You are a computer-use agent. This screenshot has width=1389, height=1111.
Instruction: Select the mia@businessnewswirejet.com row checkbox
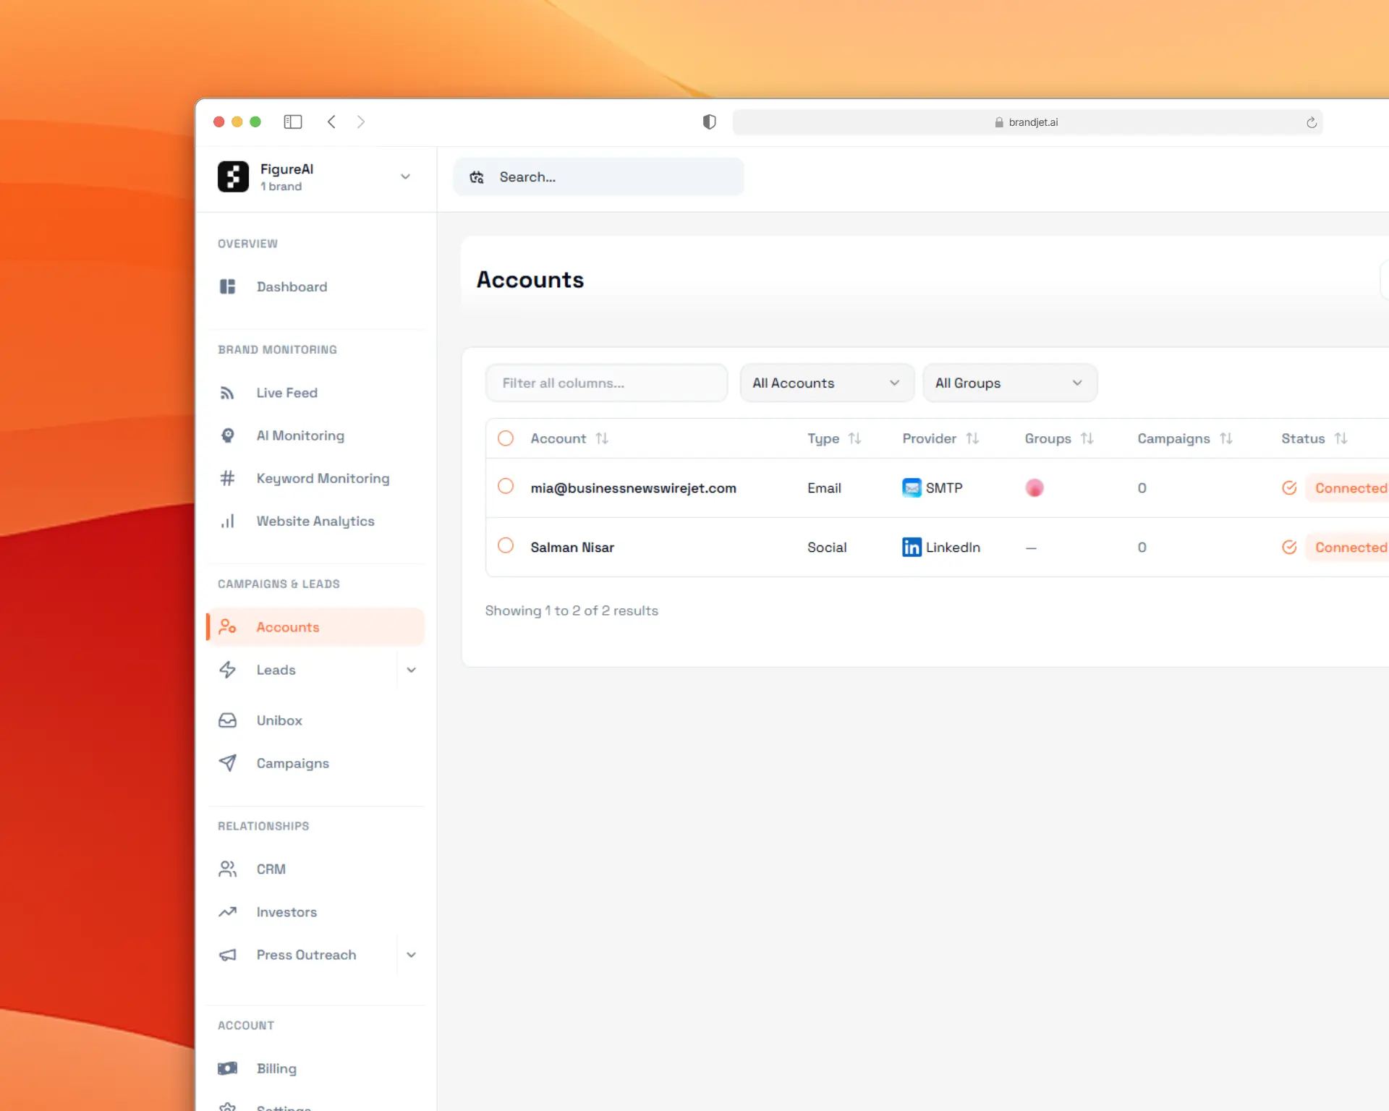pyautogui.click(x=506, y=488)
